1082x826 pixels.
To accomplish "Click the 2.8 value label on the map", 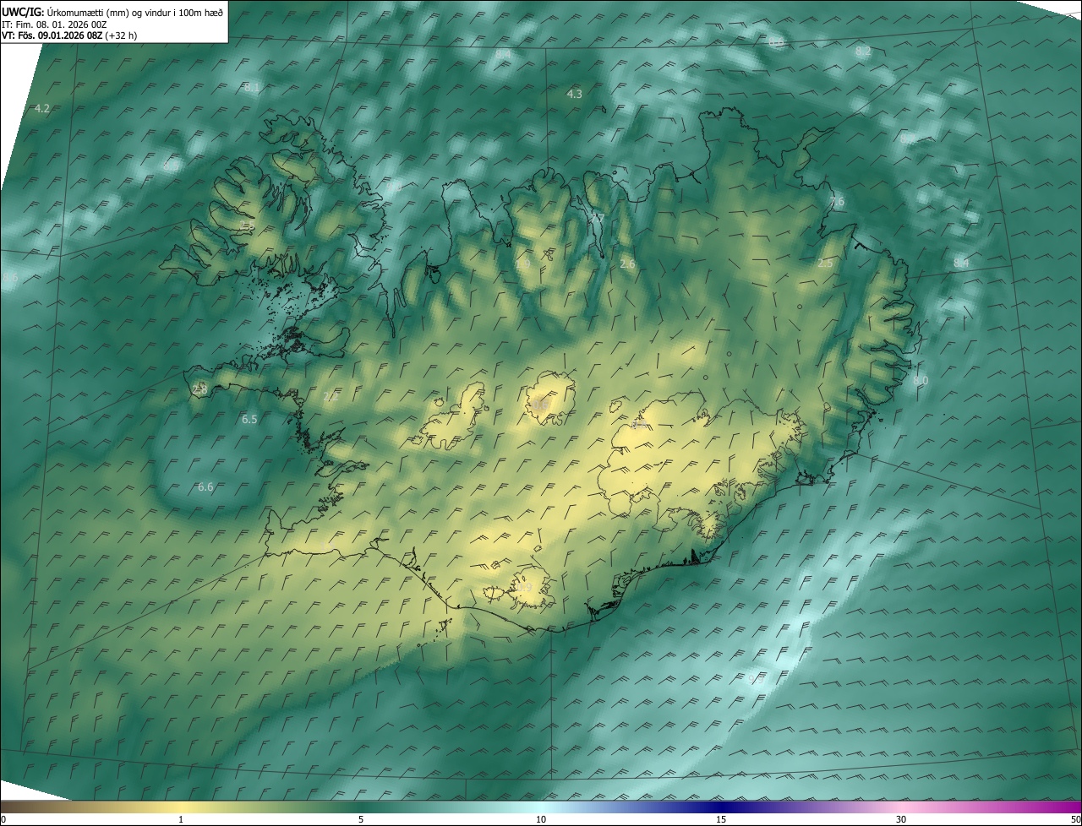I will point(199,389).
